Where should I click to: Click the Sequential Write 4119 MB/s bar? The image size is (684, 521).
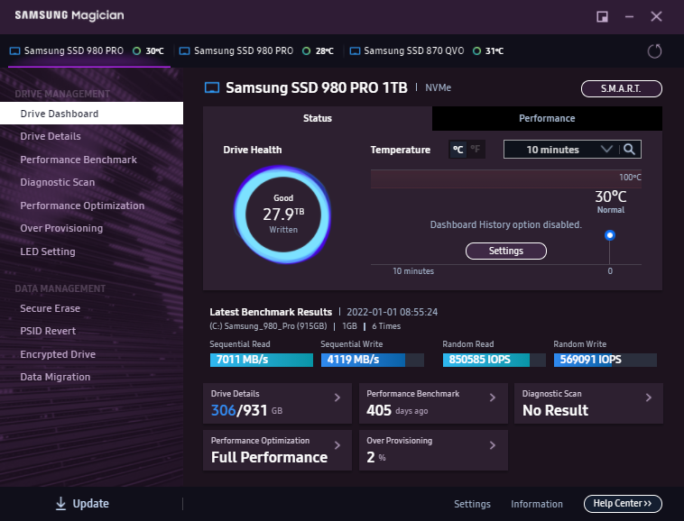pyautogui.click(x=372, y=360)
